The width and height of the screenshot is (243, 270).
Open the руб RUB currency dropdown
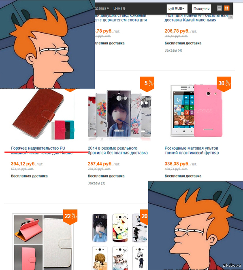click(177, 8)
